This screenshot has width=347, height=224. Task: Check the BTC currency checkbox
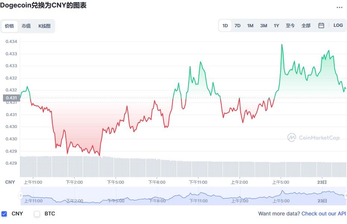tap(37, 214)
